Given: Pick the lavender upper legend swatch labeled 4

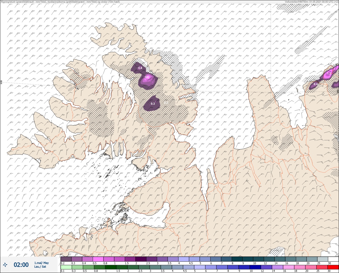Looking at the screenshot, I should [x=184, y=259].
